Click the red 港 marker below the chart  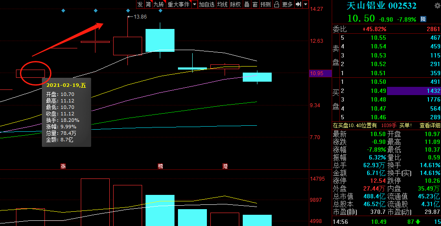[225, 166]
